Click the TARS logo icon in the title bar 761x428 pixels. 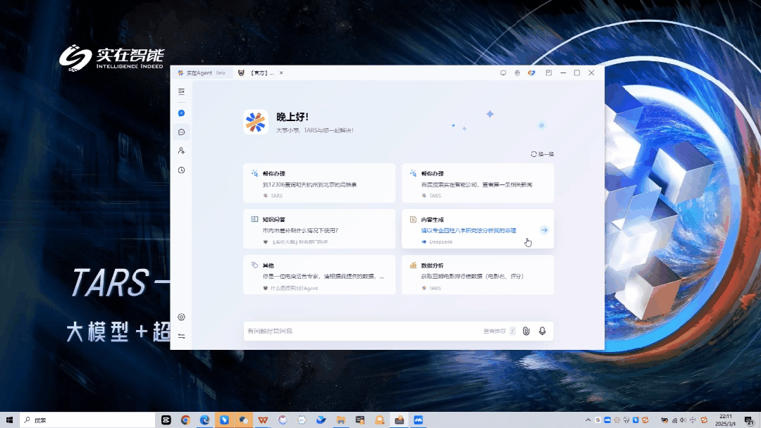[531, 73]
